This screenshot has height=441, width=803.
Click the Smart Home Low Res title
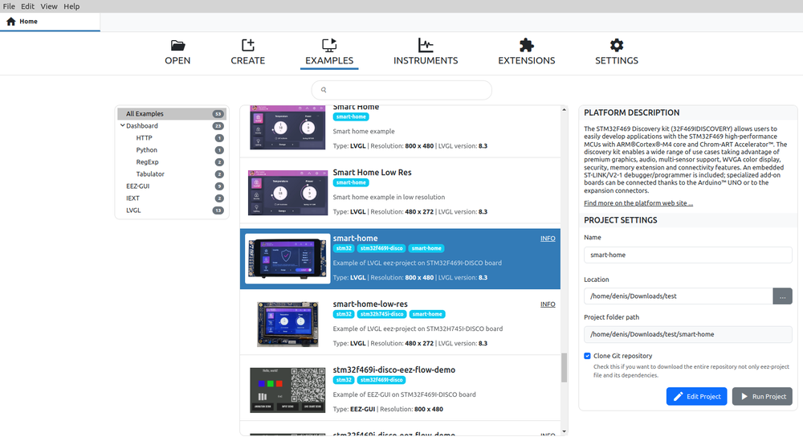373,173
